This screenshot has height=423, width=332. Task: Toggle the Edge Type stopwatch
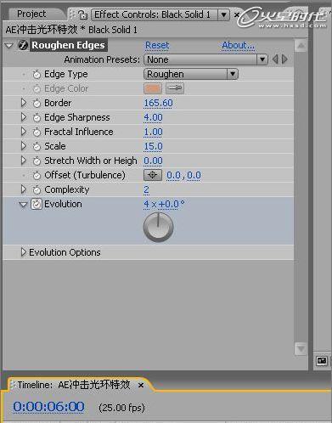coord(37,75)
